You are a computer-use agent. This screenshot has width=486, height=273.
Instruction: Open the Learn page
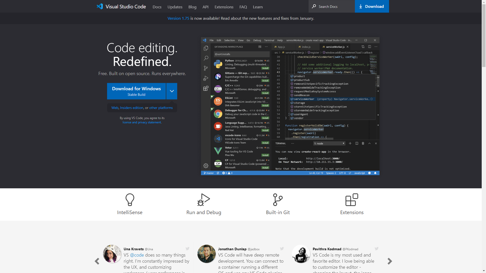pos(258,7)
